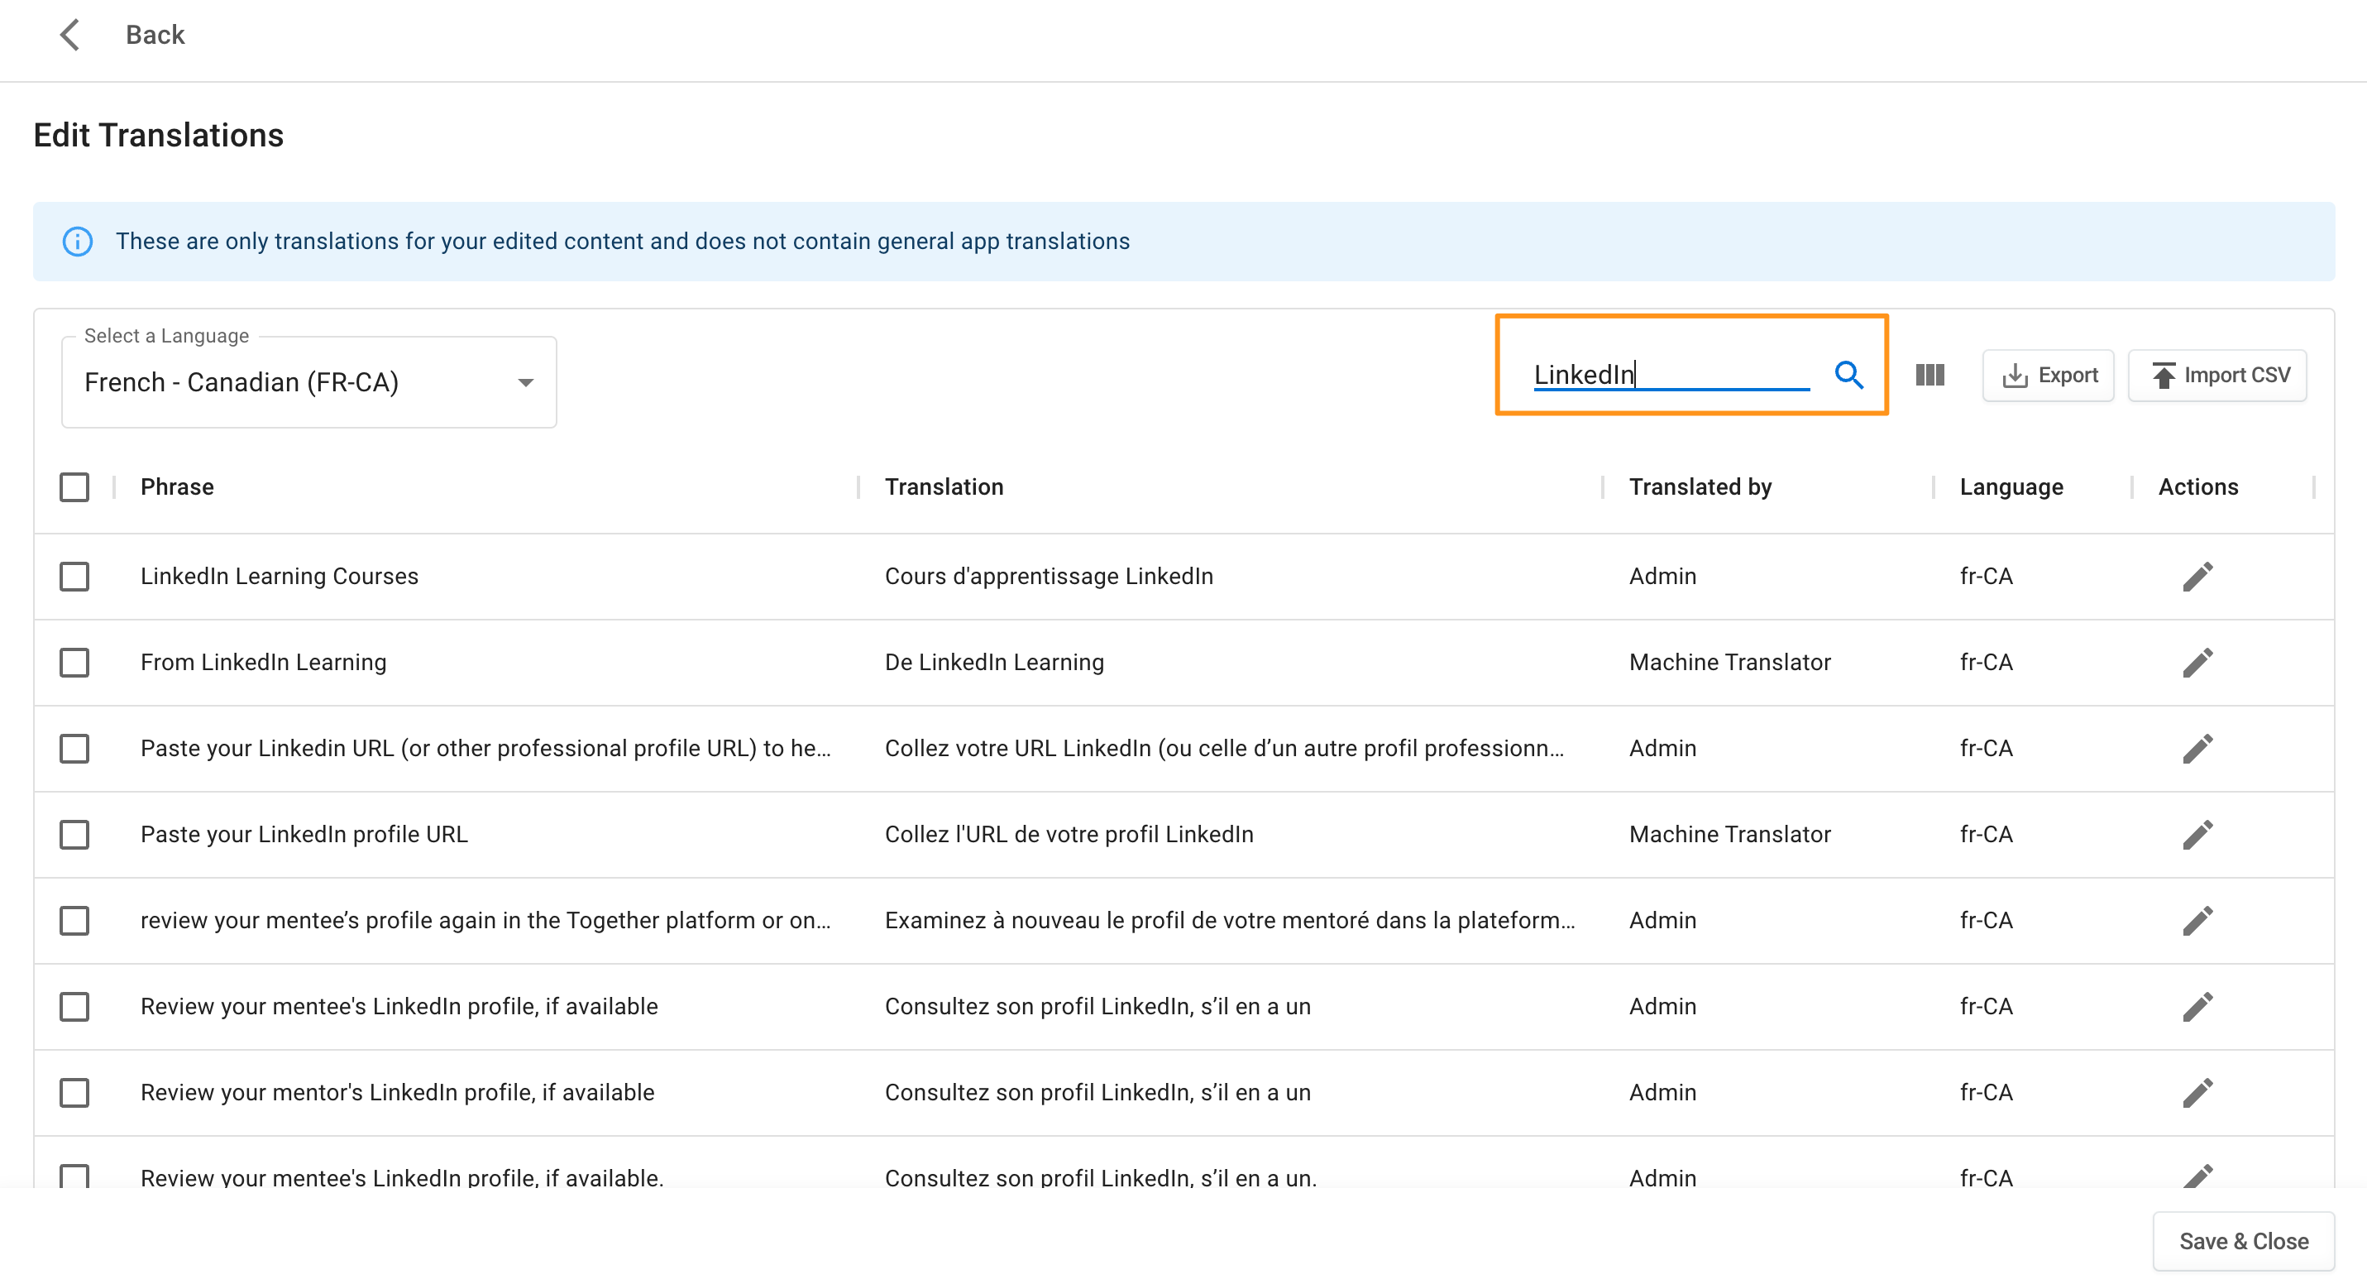This screenshot has width=2367, height=1284.
Task: Tick the From LinkedIn Learning checkbox
Action: (74, 663)
